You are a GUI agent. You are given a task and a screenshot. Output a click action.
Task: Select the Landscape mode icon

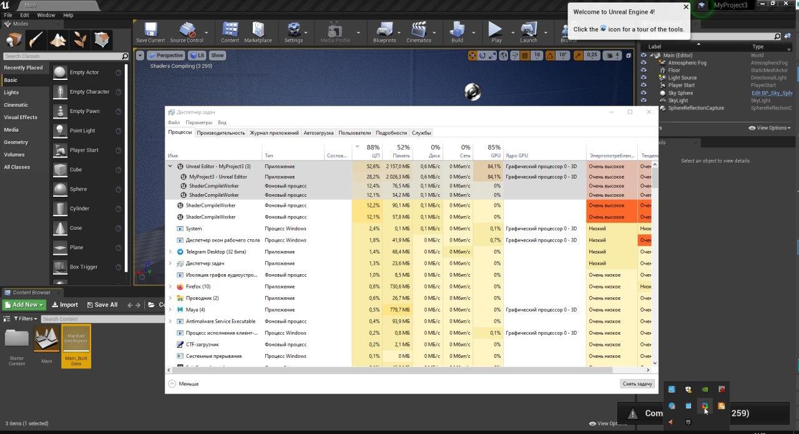(58, 40)
